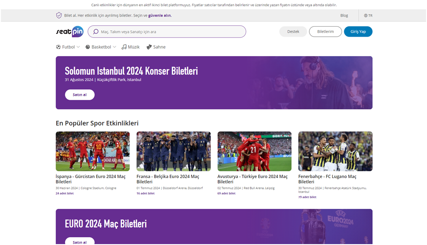Click the basketball icon beside Basketbol
Viewport: 427px width, 245px height.
tap(88, 47)
